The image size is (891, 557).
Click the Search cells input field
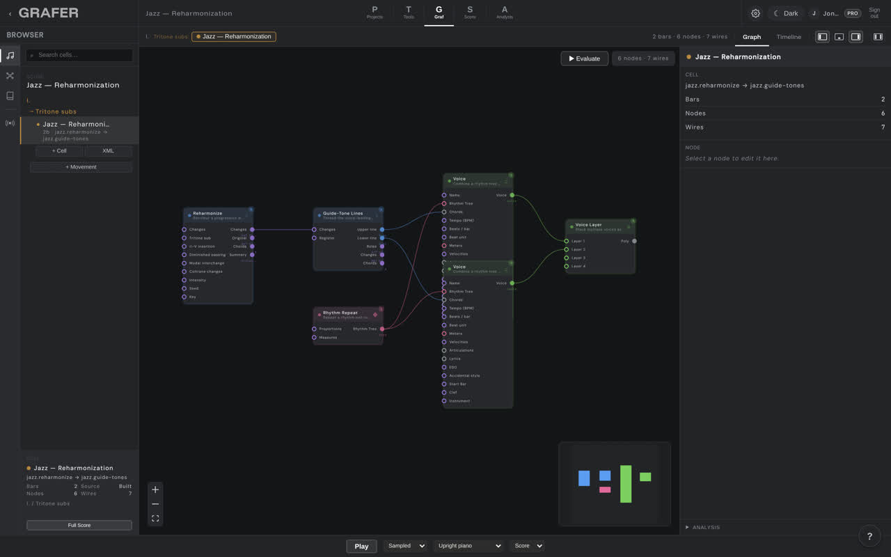(79, 55)
